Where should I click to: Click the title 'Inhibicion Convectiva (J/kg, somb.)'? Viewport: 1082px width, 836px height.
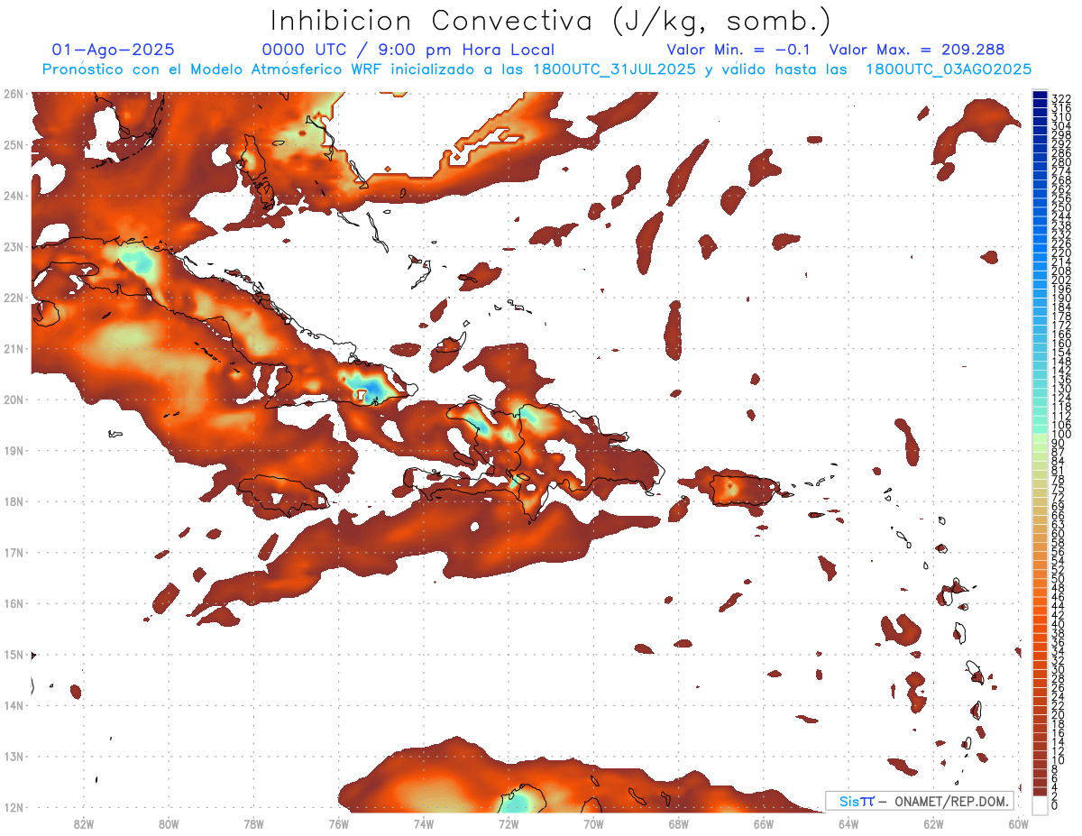(x=551, y=21)
